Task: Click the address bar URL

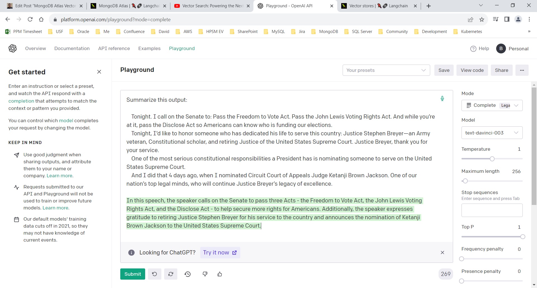Action: pyautogui.click(x=116, y=20)
